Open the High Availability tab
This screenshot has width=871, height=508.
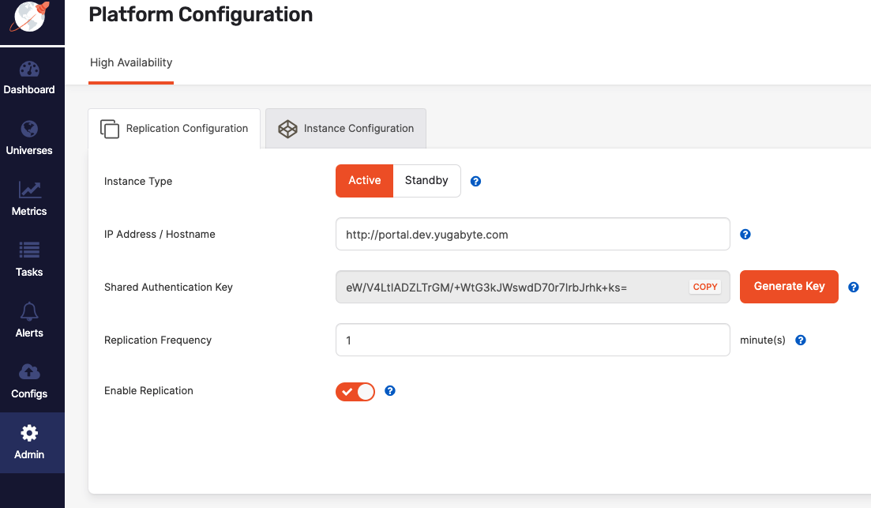pyautogui.click(x=130, y=62)
